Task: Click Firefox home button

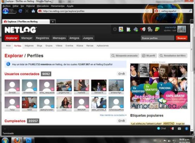Action: (33, 11)
